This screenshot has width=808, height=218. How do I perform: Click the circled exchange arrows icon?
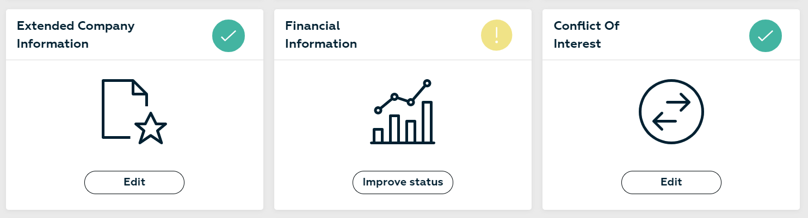(x=671, y=112)
